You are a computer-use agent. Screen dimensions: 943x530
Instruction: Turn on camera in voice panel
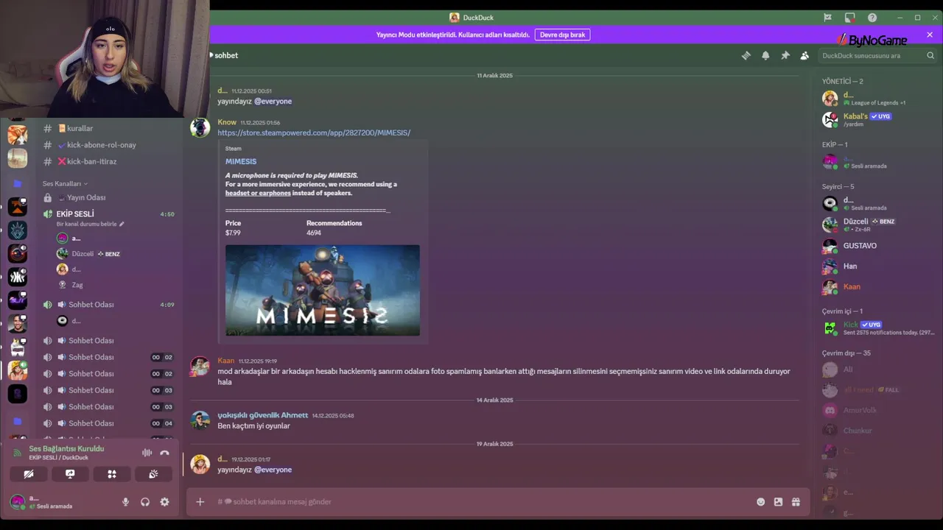pos(29,474)
